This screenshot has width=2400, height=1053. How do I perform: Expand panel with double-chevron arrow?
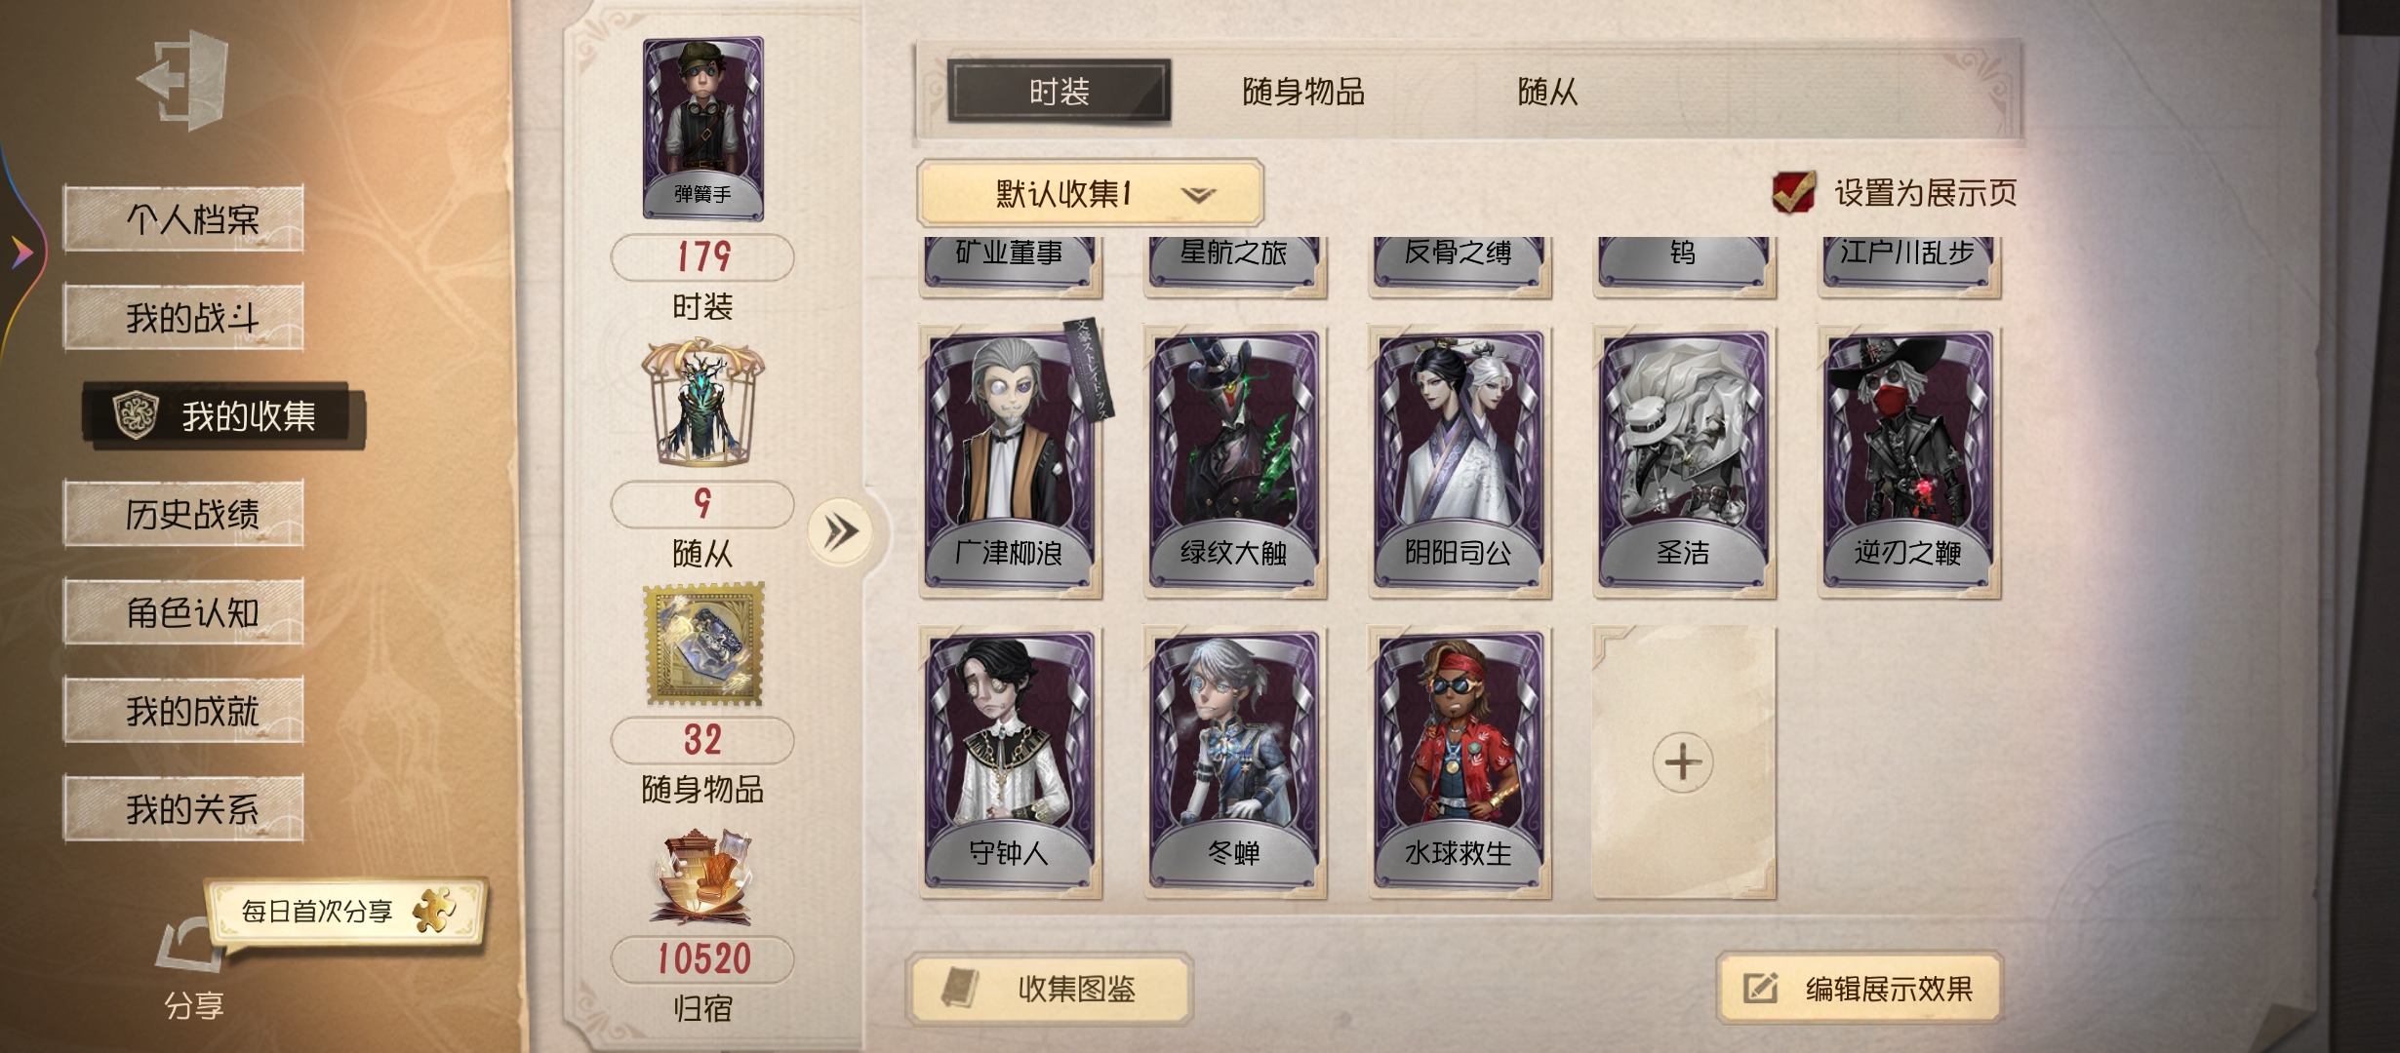(840, 532)
